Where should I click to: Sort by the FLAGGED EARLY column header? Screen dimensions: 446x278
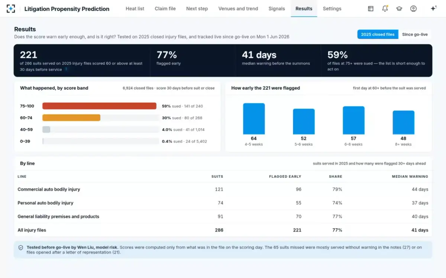pyautogui.click(x=285, y=176)
